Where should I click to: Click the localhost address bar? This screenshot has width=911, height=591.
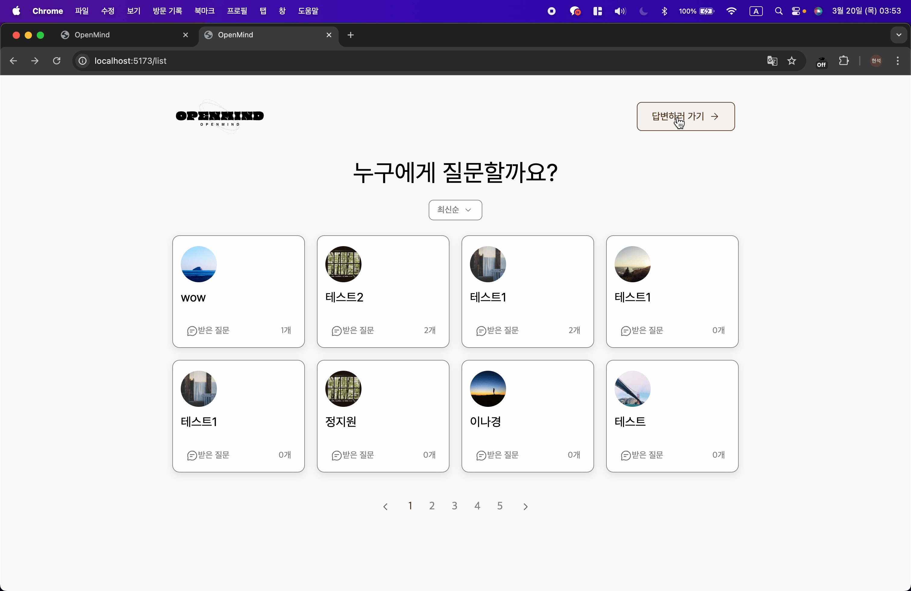(421, 61)
